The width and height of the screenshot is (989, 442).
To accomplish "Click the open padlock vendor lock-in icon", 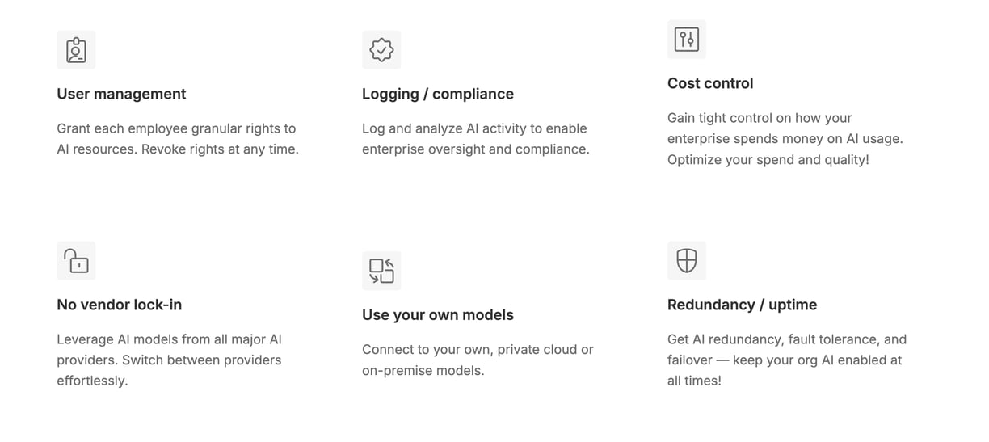I will click(x=76, y=260).
